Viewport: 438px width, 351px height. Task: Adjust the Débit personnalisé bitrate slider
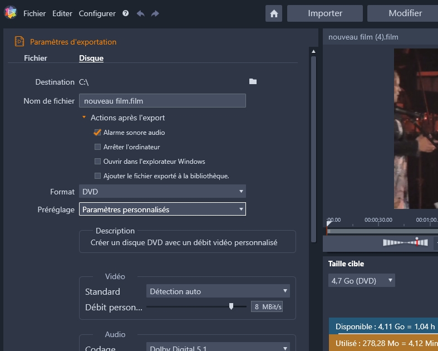point(231,306)
